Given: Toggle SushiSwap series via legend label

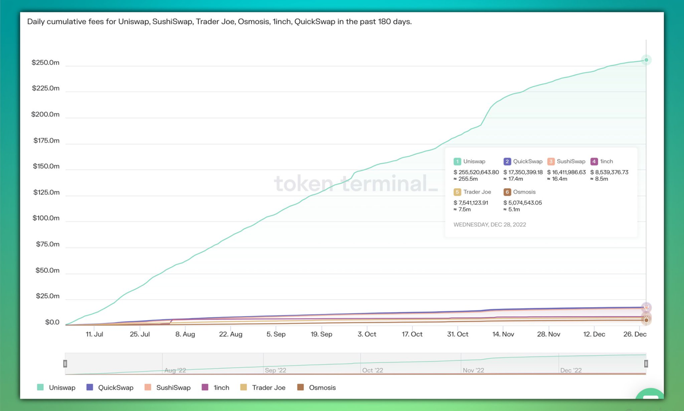Looking at the screenshot, I should click(173, 388).
